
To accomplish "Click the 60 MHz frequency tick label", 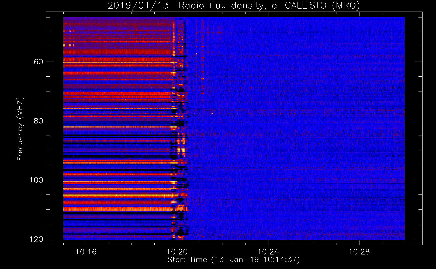I will coord(39,62).
